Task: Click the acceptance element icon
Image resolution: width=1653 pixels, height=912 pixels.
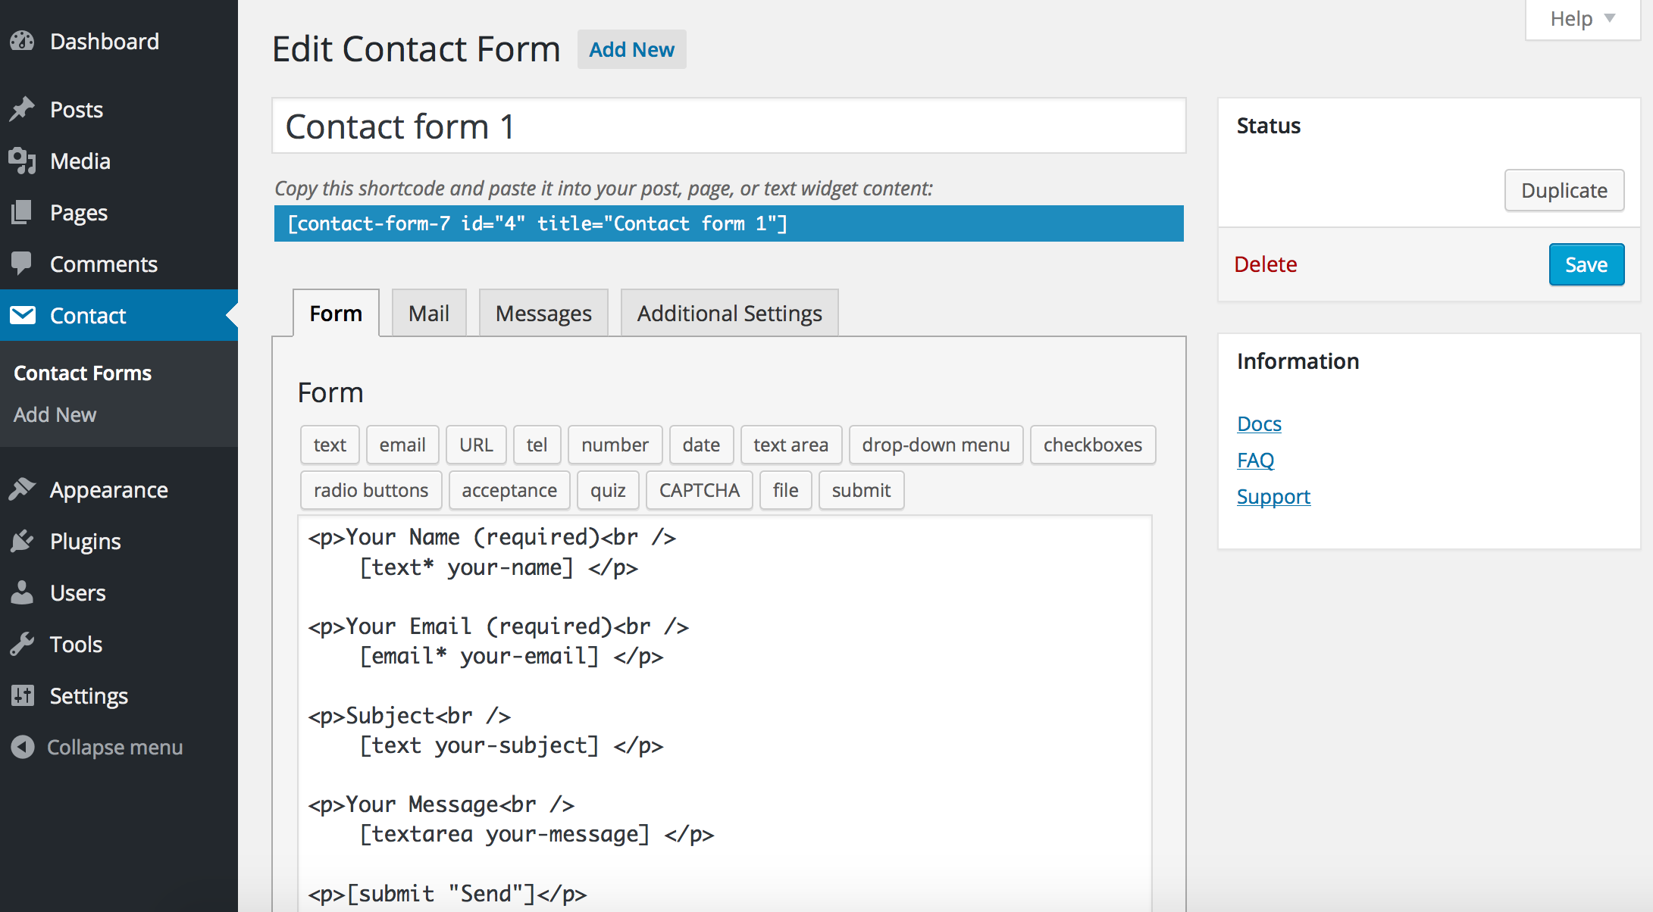Action: tap(509, 489)
